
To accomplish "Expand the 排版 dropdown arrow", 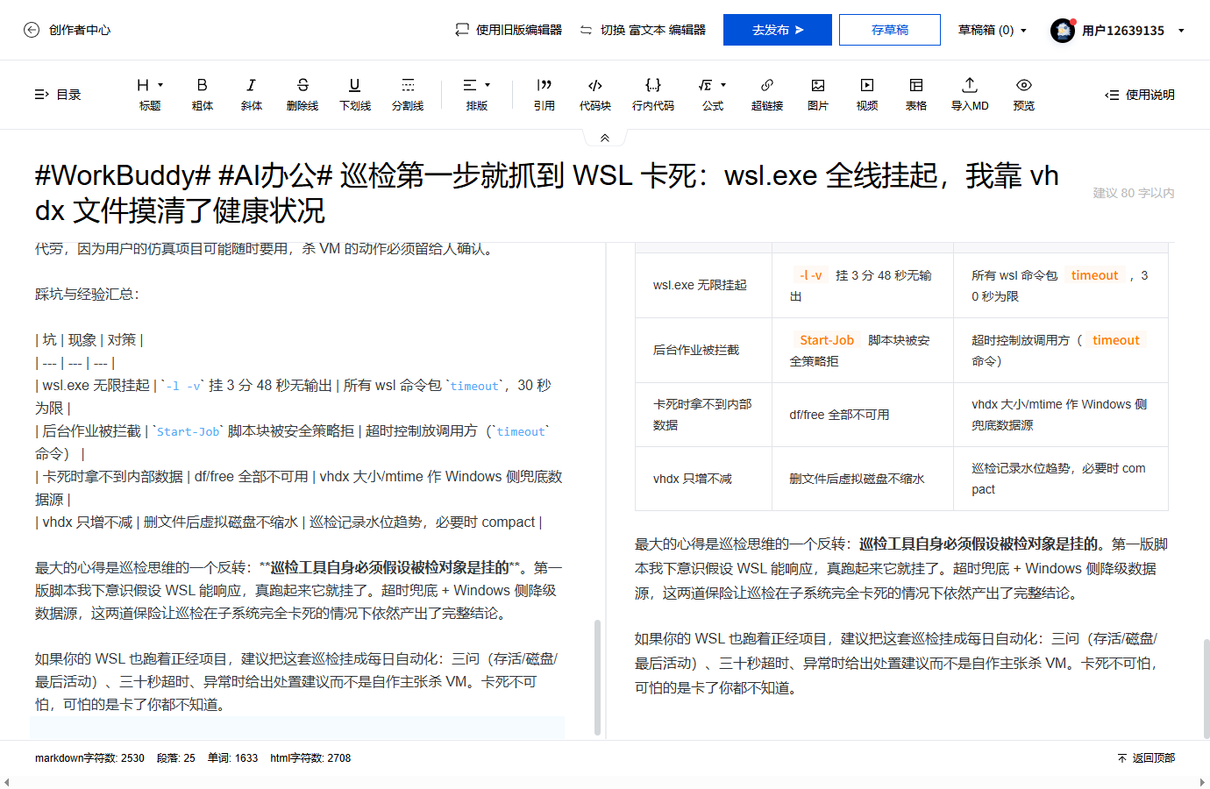I will coord(488,85).
